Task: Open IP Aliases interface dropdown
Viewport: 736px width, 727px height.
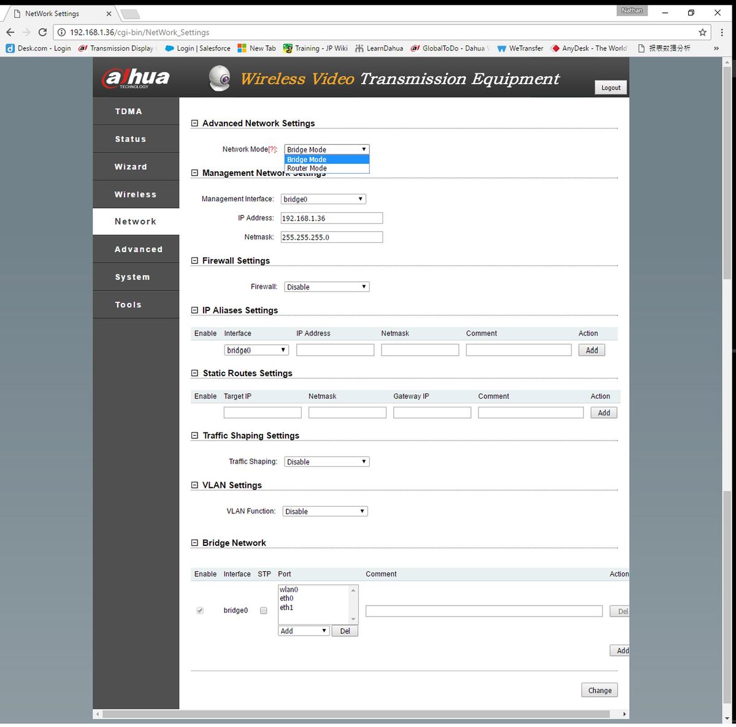Action: (256, 350)
